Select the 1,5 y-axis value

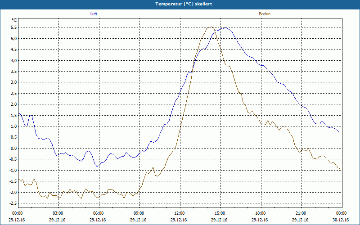coord(14,115)
